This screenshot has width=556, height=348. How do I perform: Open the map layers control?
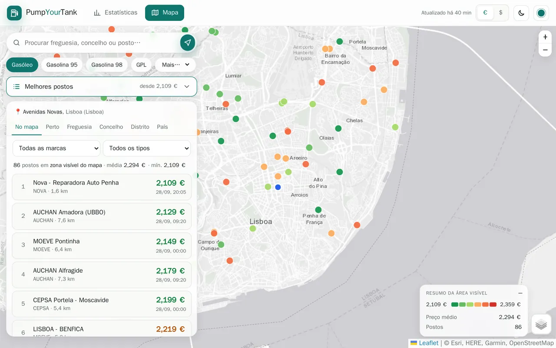click(541, 325)
